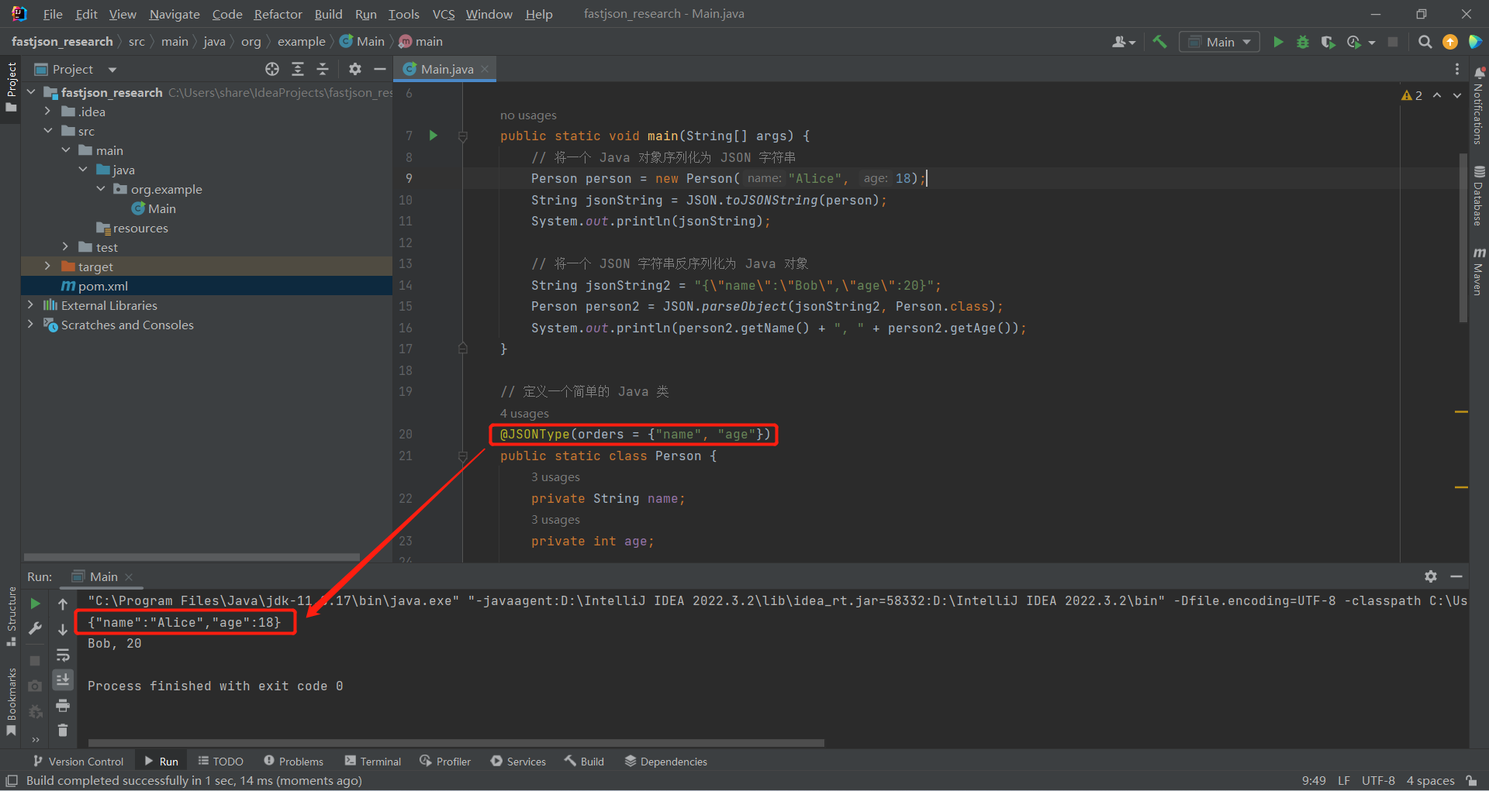Viewport: 1489px width, 791px height.
Task: Toggle tool window bars icon in status bar
Action: [12, 780]
